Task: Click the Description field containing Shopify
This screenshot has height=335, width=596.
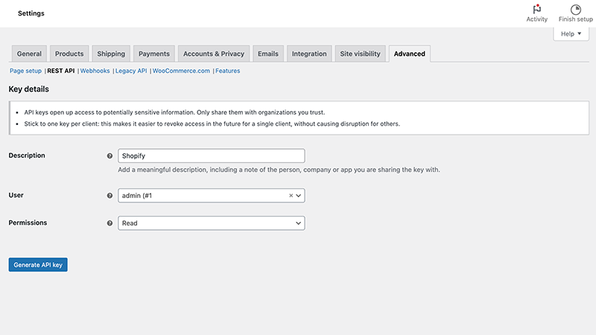Action: [x=212, y=156]
